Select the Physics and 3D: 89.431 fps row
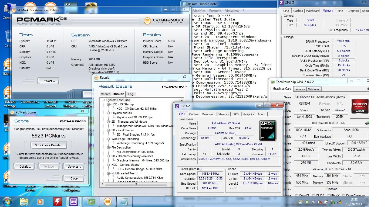This screenshot has width=391, height=207. point(134,117)
